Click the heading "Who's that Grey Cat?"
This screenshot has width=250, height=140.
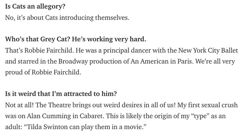(38, 39)
